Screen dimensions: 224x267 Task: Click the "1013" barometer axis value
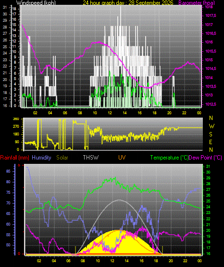[x=209, y=95]
